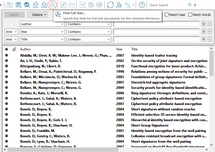
Task: Select the Attrapadung, N.; Libert, B. reference
Action: tap(106, 66)
